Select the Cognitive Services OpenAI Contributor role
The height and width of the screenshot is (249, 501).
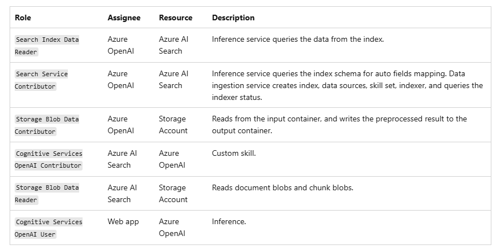point(49,160)
